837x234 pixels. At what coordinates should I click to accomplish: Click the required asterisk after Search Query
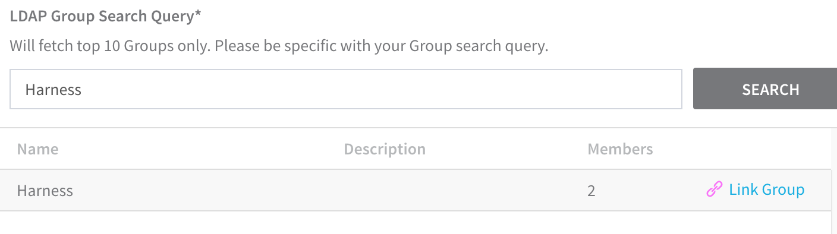(x=198, y=13)
